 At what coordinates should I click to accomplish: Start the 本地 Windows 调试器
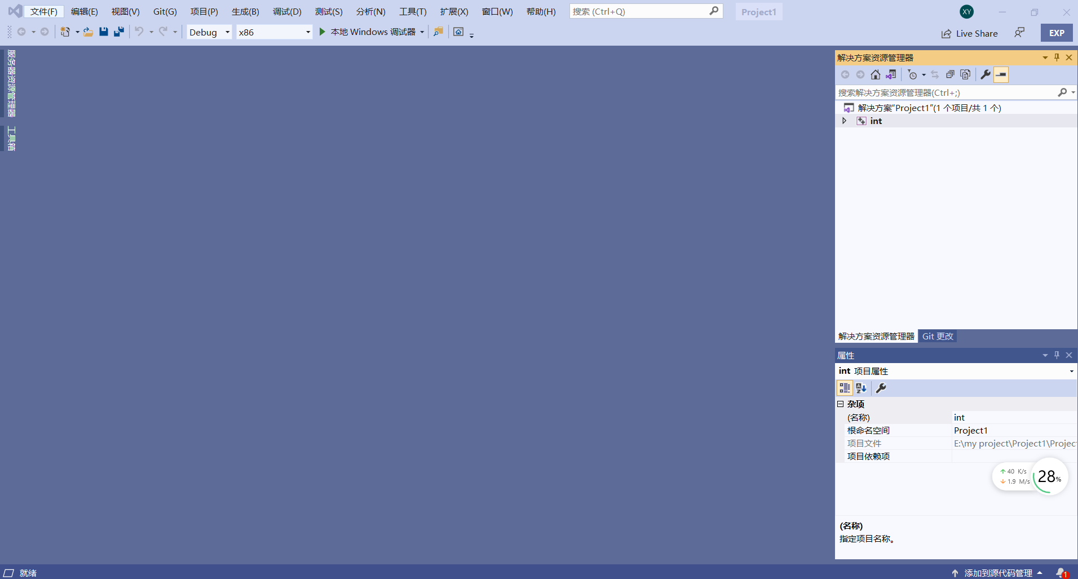point(368,32)
